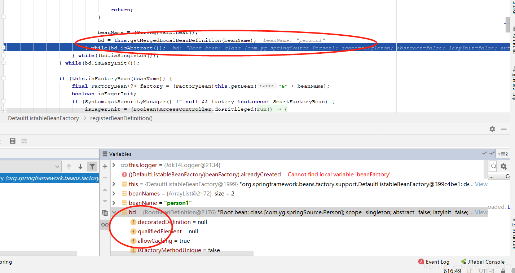Toggle the frames filter funnel button
The width and height of the screenshot is (515, 273).
coord(92,167)
